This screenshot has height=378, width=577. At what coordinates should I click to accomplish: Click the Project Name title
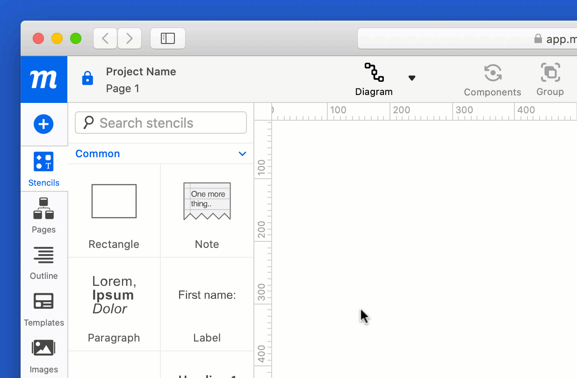pos(141,72)
